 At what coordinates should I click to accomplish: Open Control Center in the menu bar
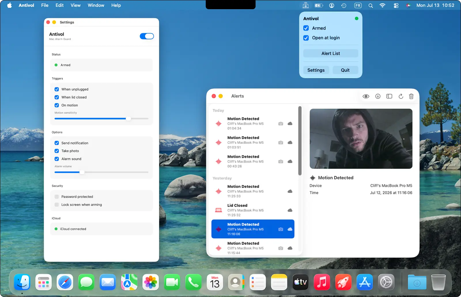pos(396,5)
